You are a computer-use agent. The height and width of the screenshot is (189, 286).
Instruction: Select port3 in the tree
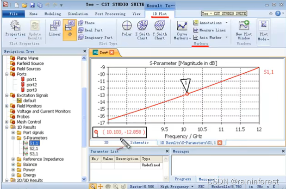point(31,90)
